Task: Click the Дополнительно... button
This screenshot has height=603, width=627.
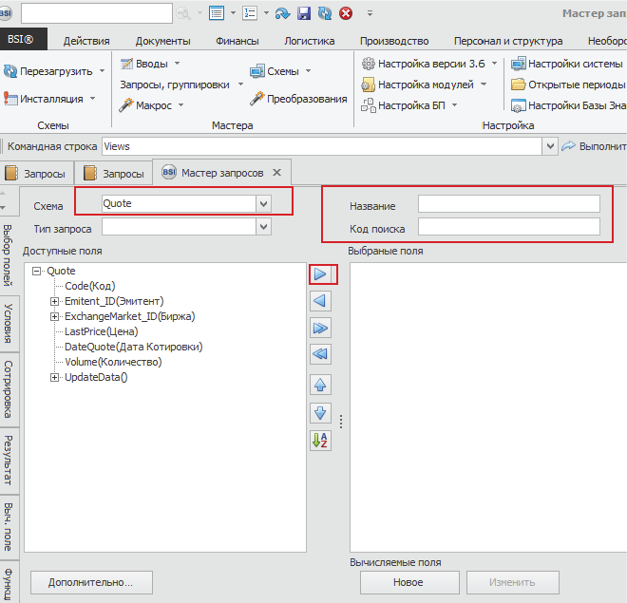Action: click(x=90, y=582)
